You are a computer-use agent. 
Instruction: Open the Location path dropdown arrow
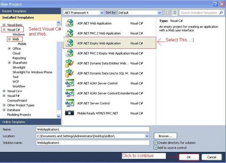147,136
